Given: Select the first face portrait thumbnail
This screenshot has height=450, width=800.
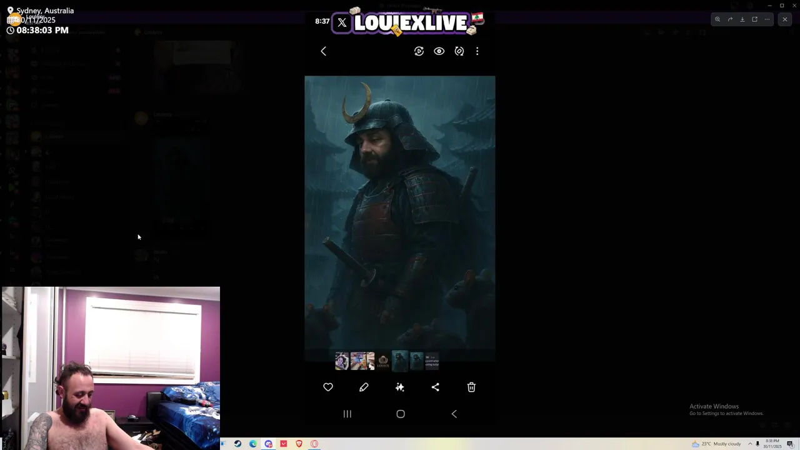Looking at the screenshot, I should click(x=342, y=361).
